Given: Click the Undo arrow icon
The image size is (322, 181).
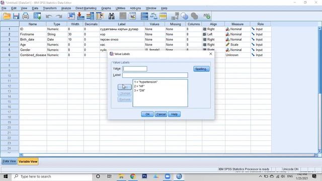Looking at the screenshot, I should [x=49, y=16].
